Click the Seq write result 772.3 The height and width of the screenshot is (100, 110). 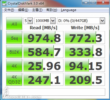85,38
